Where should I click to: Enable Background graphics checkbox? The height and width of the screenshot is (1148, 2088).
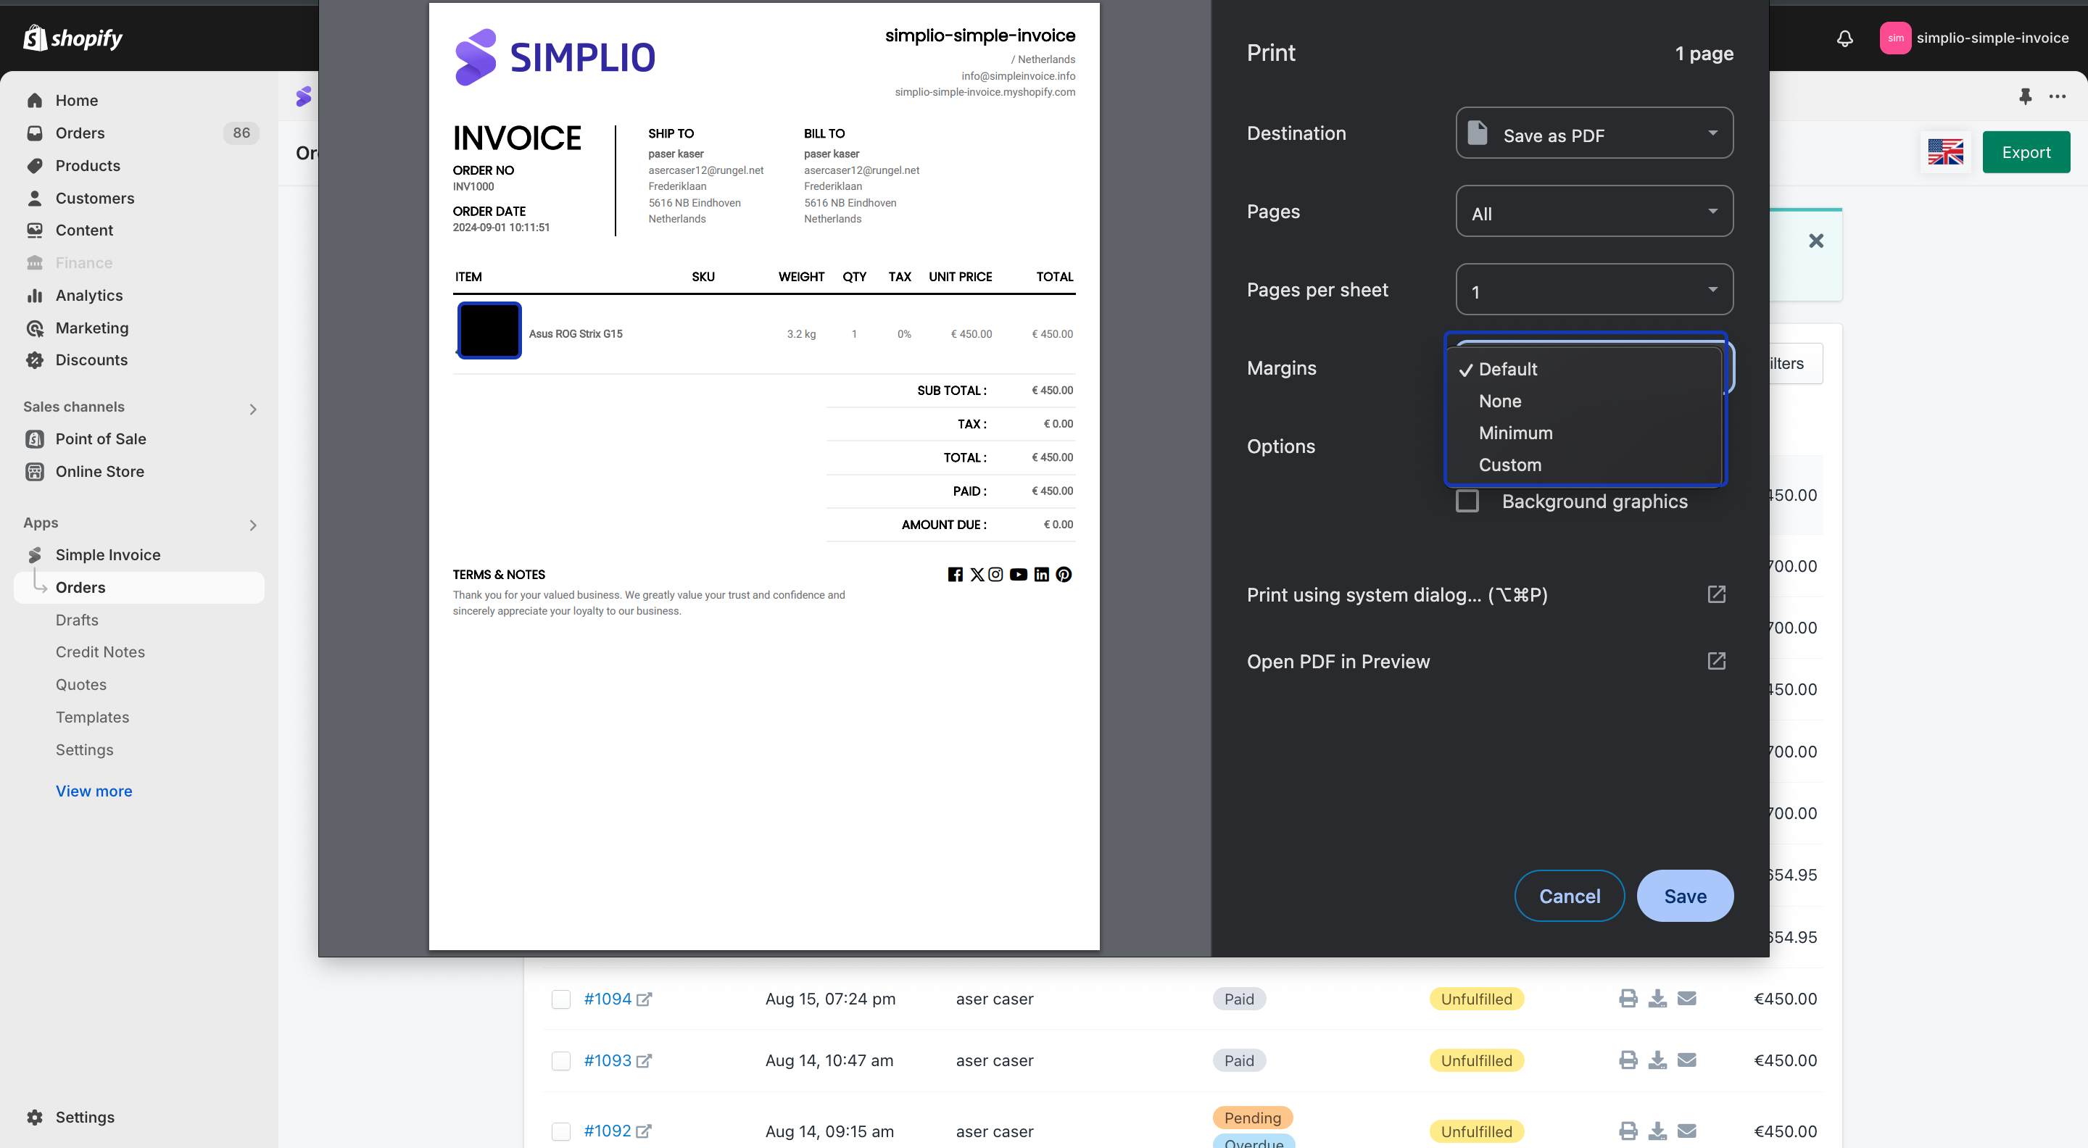[x=1467, y=502]
